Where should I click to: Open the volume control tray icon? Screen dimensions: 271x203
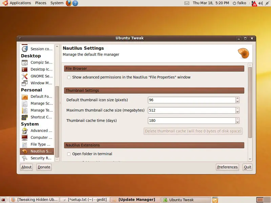click(x=260, y=3)
